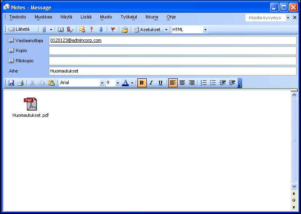This screenshot has width=301, height=214.
Task: Set high importance with red exclamation
Action: point(92,30)
